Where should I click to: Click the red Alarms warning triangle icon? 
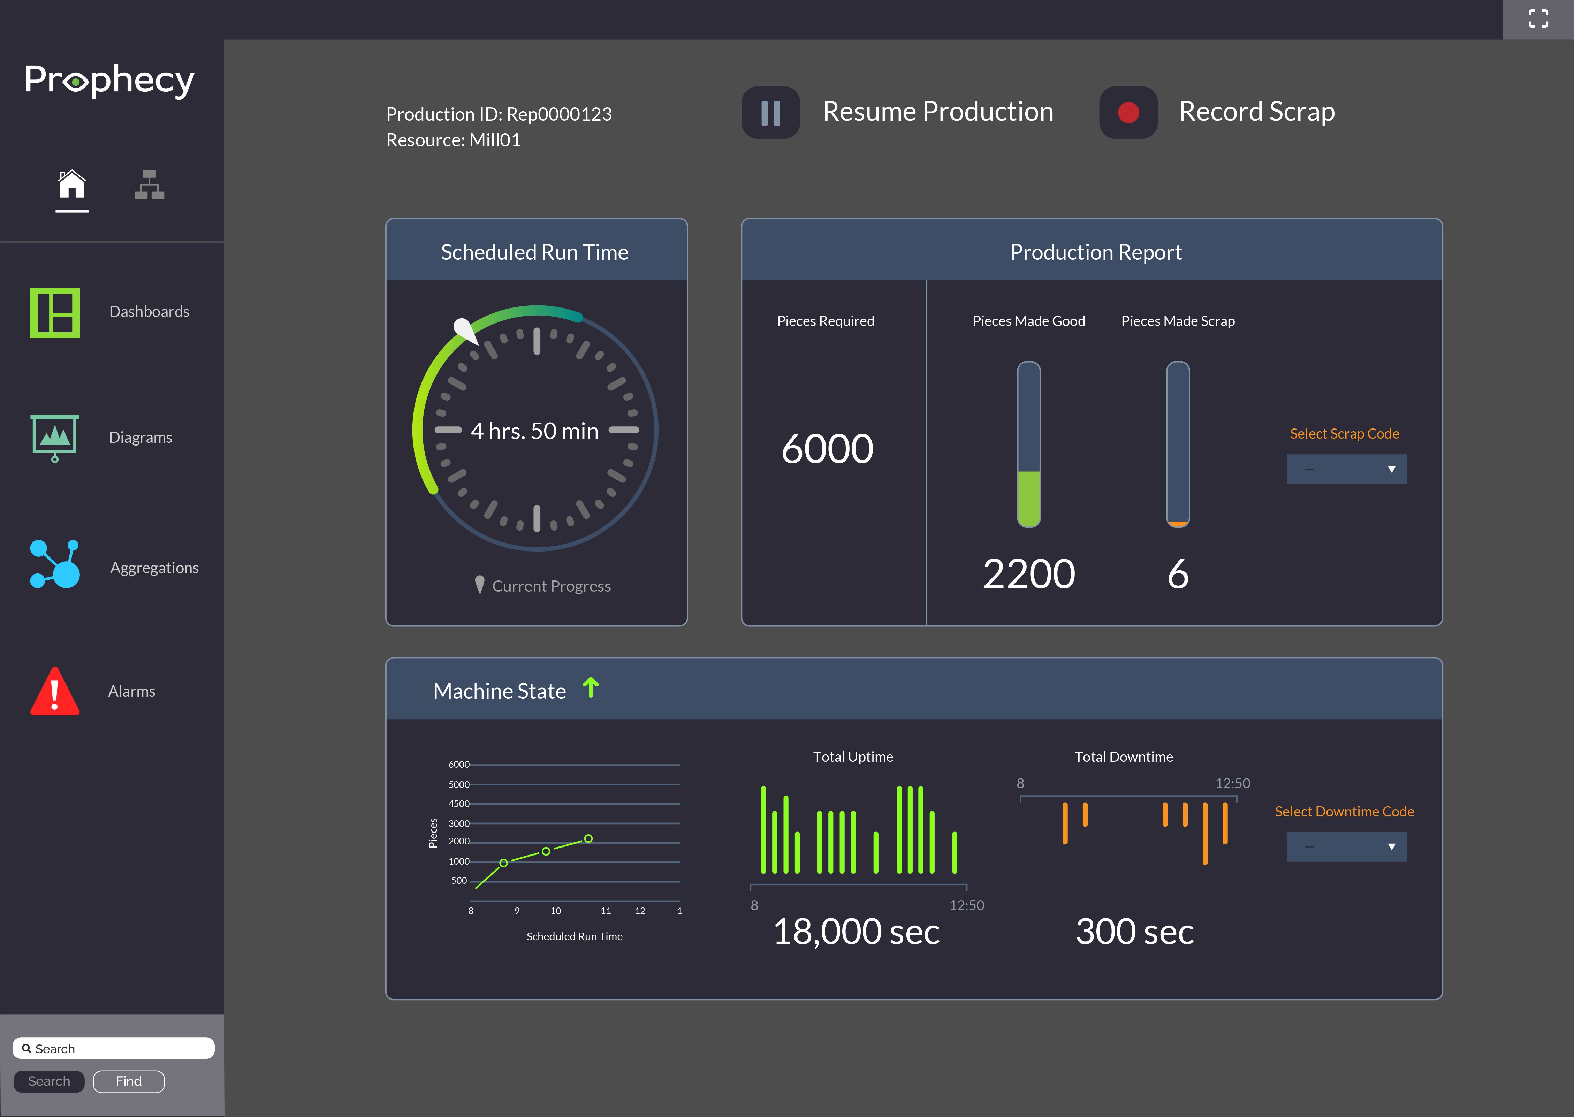click(x=55, y=692)
